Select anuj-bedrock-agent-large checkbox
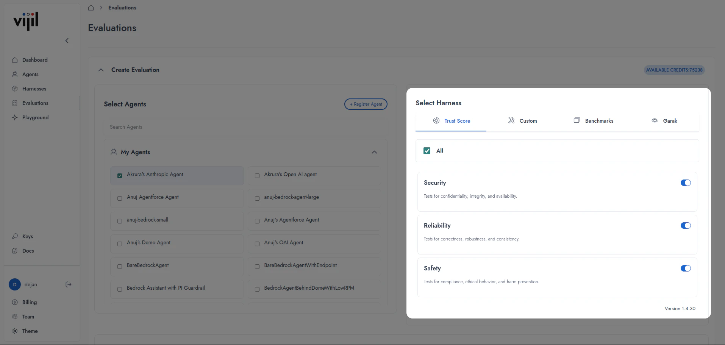 click(257, 198)
